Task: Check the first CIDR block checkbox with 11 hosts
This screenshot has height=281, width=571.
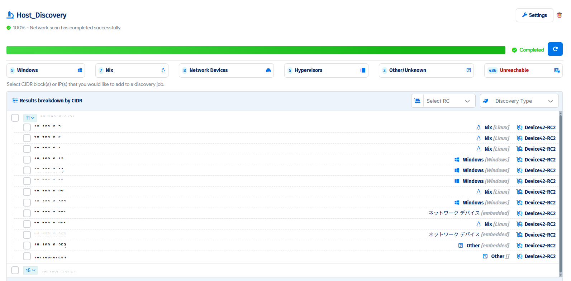Action: 15,118
